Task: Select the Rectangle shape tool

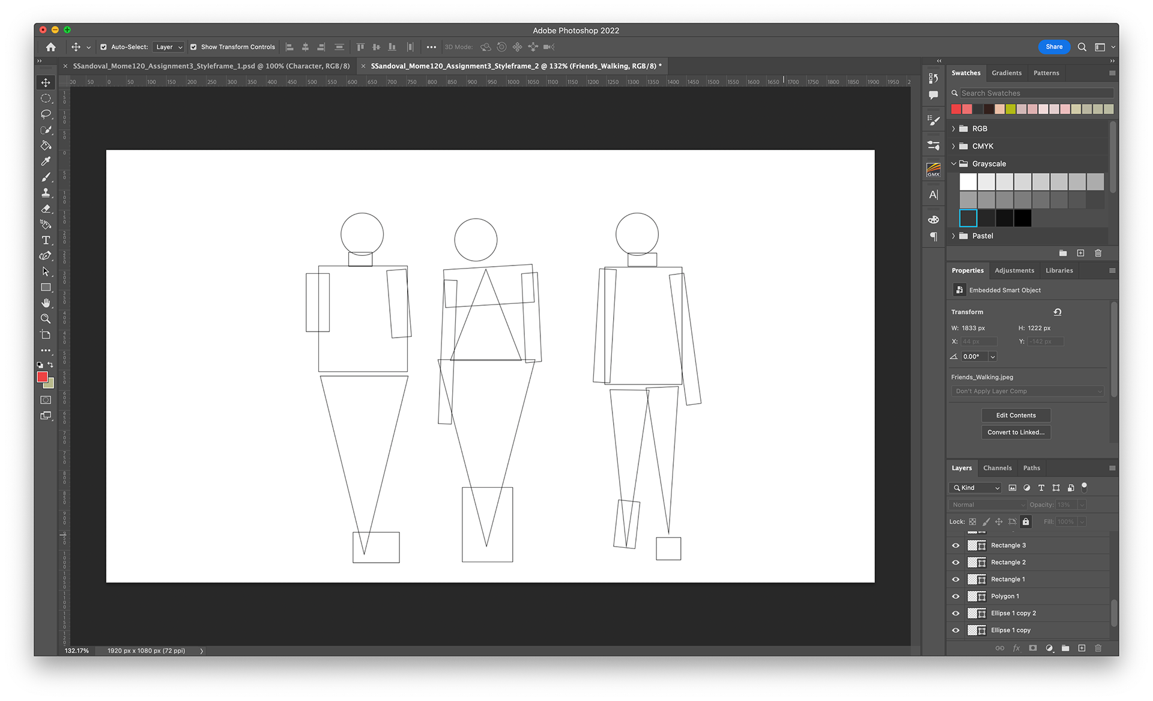Action: coord(46,287)
